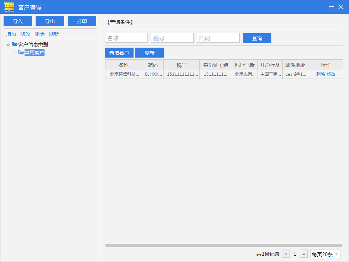Click the 中国工商... bank cell
This screenshot has height=262, width=349.
[x=270, y=74]
